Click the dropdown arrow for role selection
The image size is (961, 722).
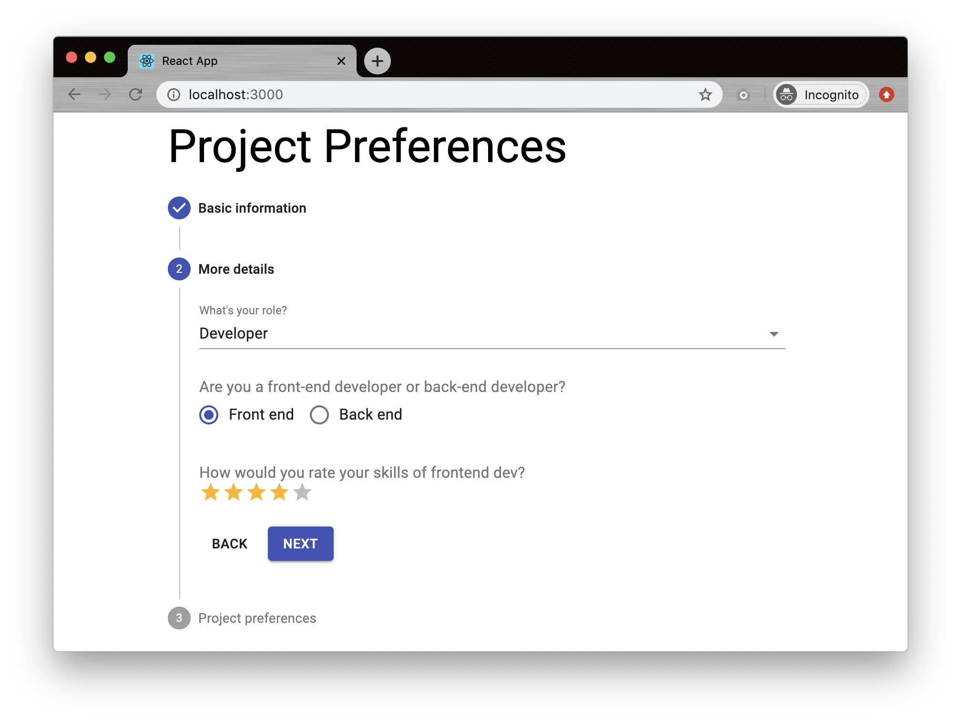(x=774, y=334)
